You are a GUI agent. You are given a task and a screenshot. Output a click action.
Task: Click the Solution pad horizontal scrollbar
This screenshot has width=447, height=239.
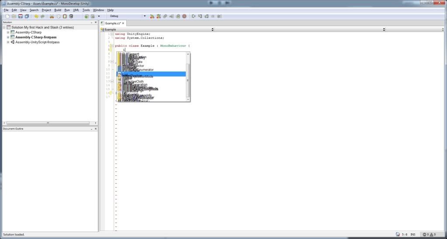coord(48,123)
